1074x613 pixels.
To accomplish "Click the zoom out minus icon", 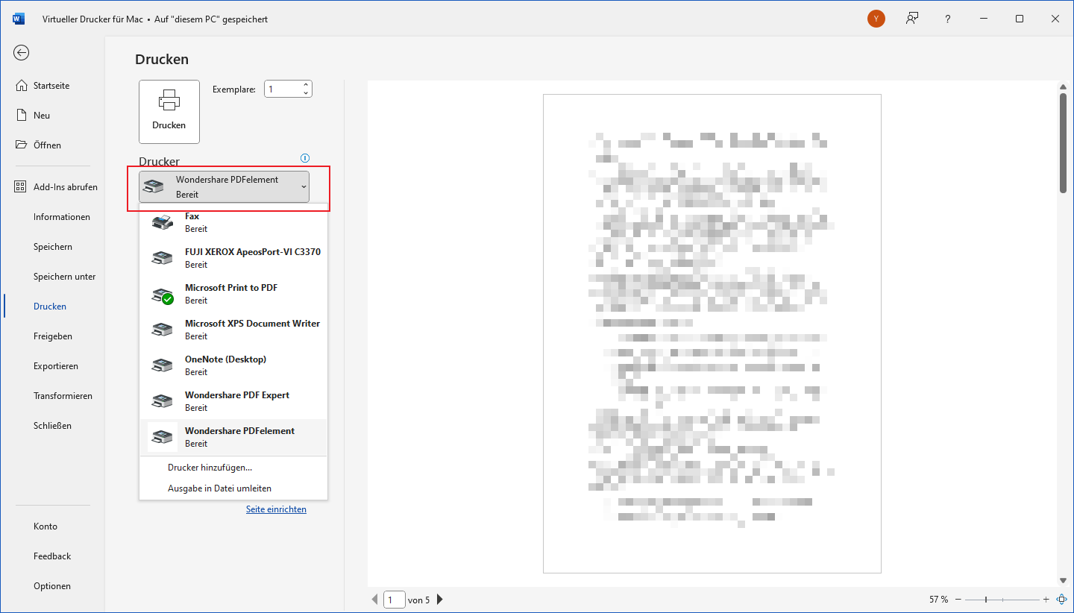I will [958, 600].
